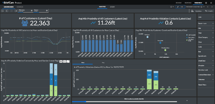Click the clear all selections icon
The image size is (215, 104).
pos(16,11)
